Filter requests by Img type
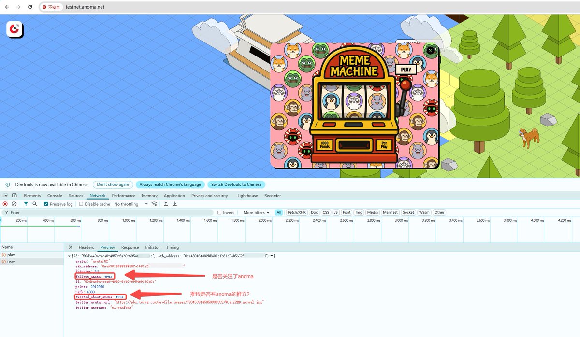Screen dimensions: 580x337 click(359, 212)
